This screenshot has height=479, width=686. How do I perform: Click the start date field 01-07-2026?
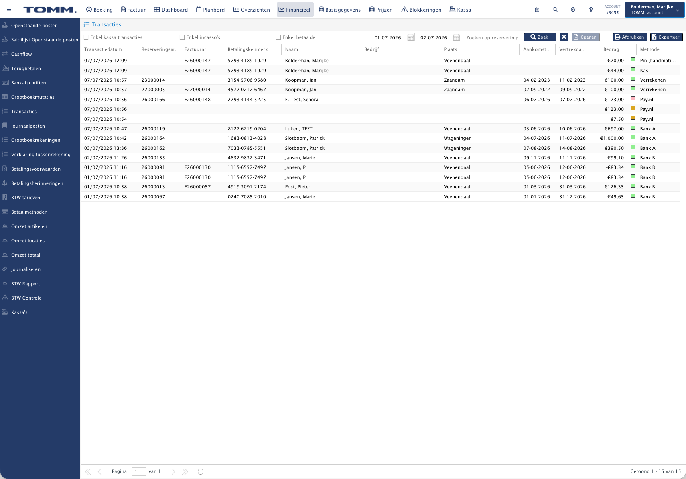[390, 37]
